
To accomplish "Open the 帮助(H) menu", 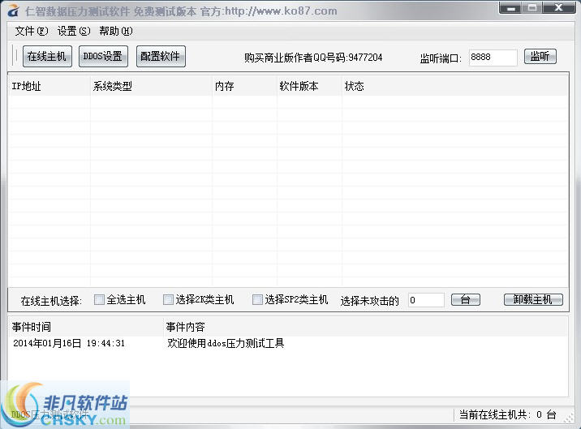I will click(115, 31).
